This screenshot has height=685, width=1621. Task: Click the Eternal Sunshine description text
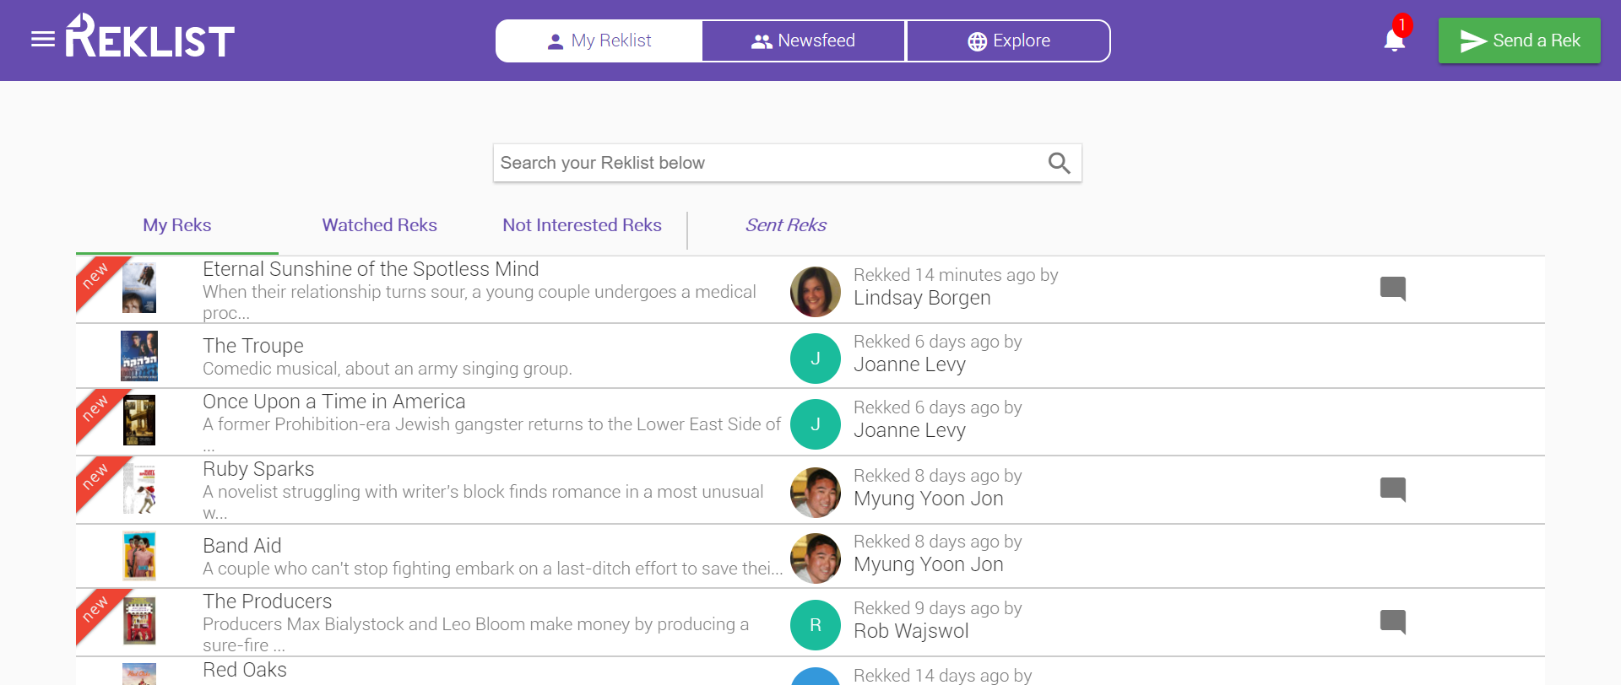480,302
